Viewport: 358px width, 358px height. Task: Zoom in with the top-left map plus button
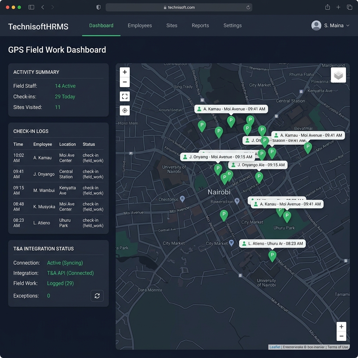[x=125, y=72]
